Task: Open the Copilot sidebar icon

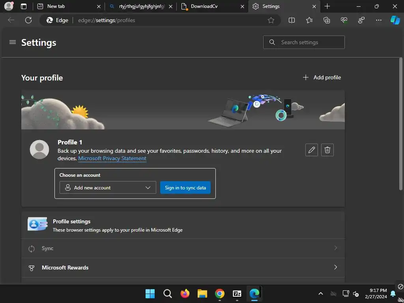Action: click(395, 20)
